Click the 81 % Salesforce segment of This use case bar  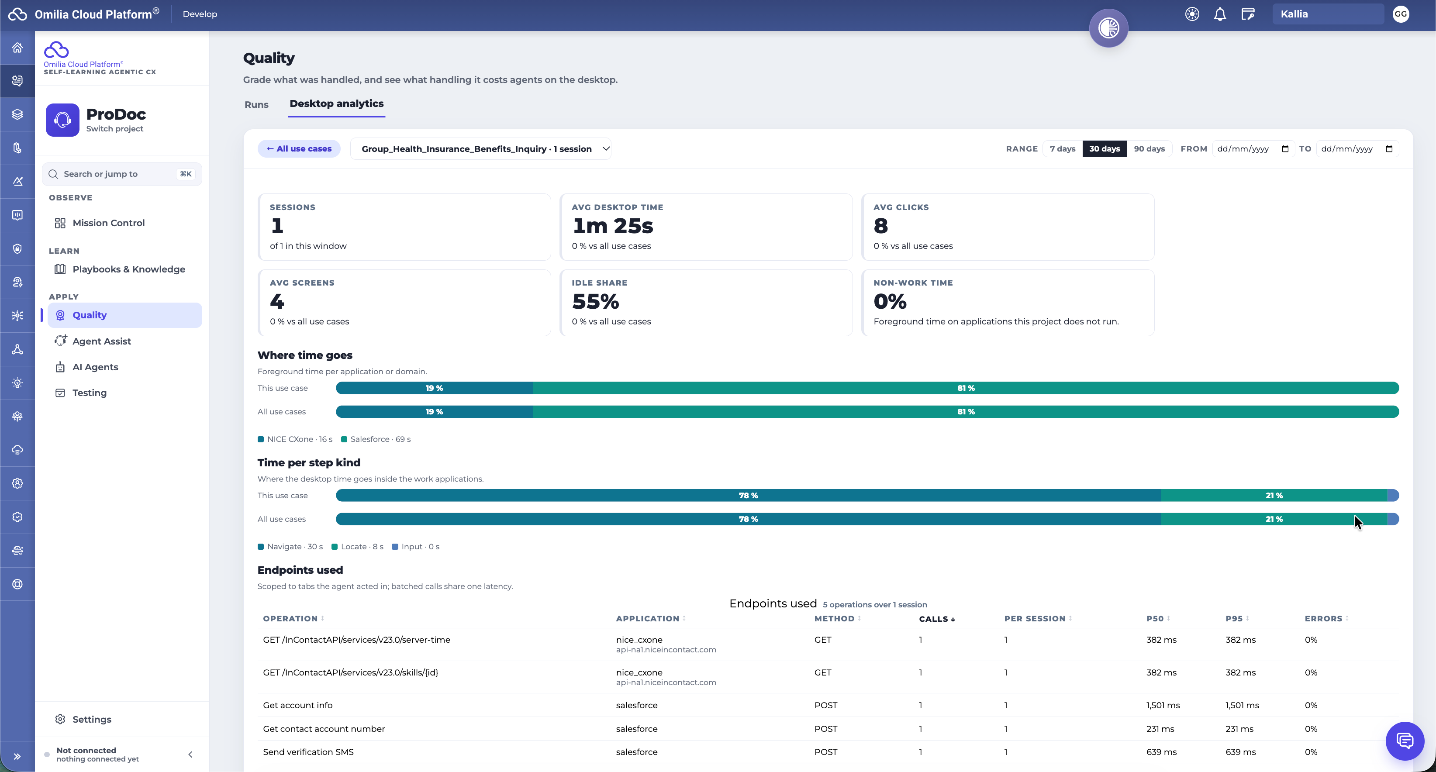tap(966, 388)
